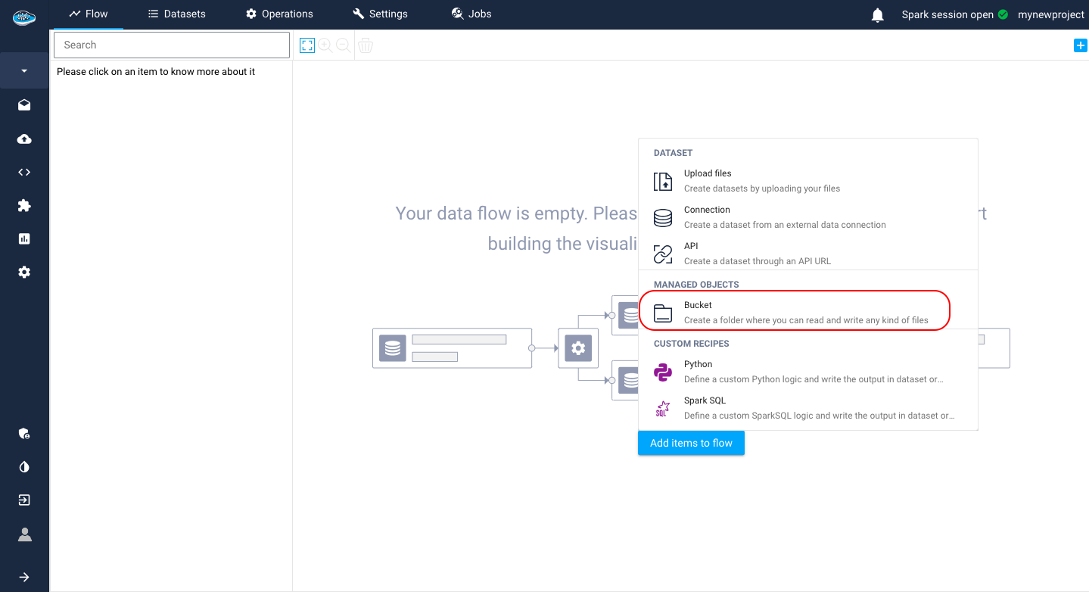Click the logout icon in sidebar
This screenshot has width=1089, height=592.
pyautogui.click(x=24, y=500)
